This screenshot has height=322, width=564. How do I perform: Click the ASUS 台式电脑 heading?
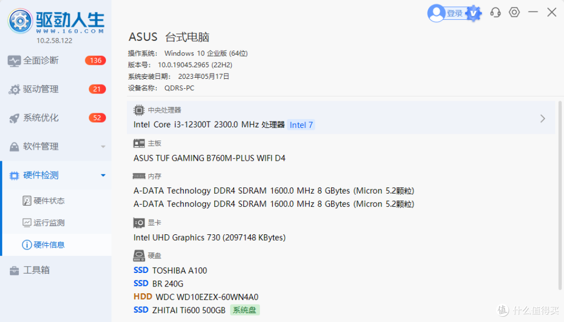pos(169,37)
